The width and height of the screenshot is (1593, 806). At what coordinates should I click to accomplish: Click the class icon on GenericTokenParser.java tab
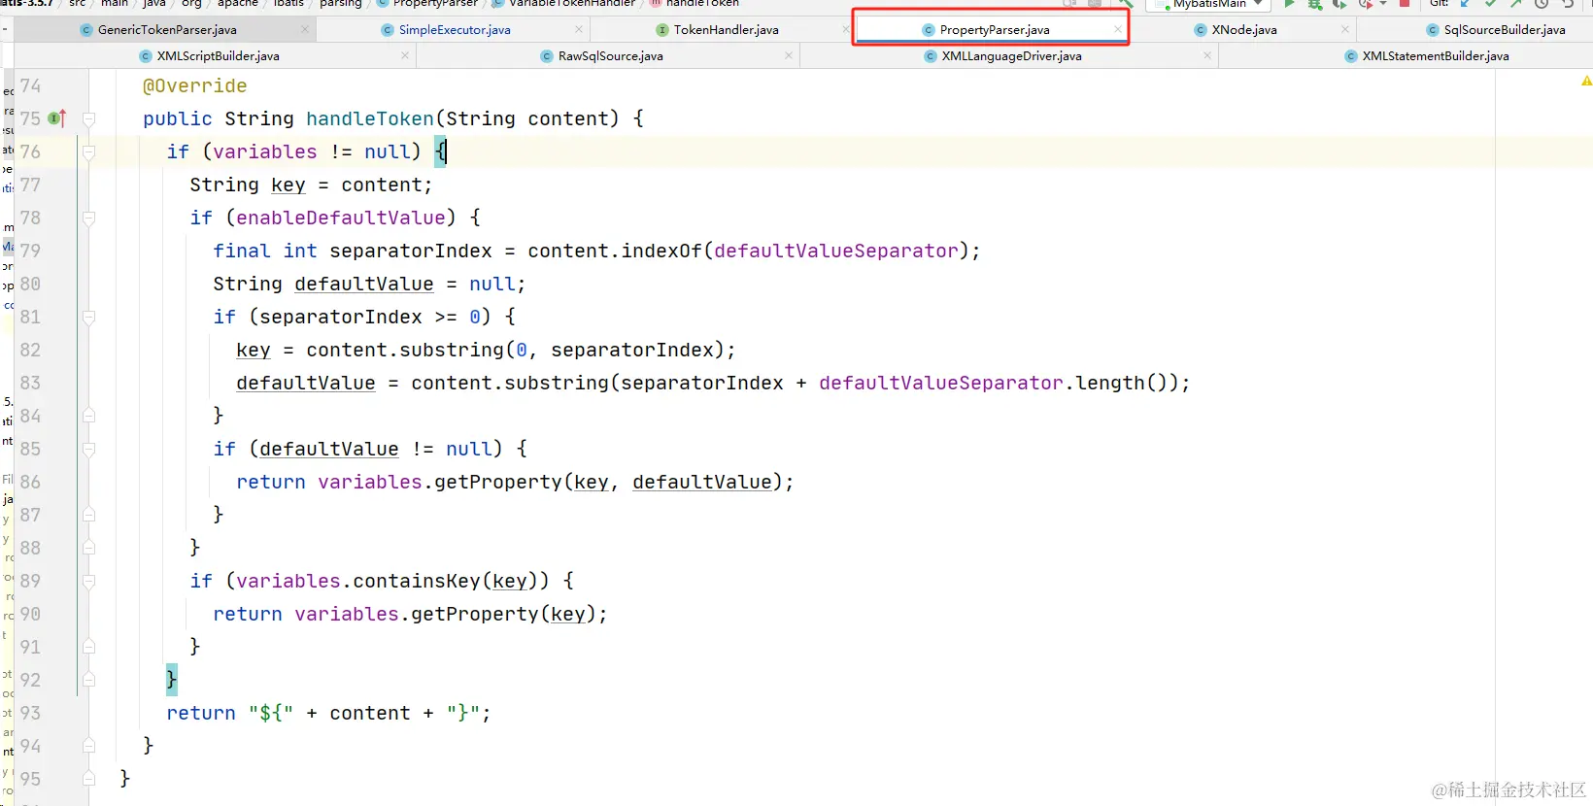point(88,30)
